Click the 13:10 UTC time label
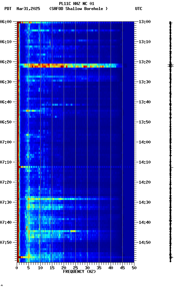185x289 pixels. click(x=145, y=42)
